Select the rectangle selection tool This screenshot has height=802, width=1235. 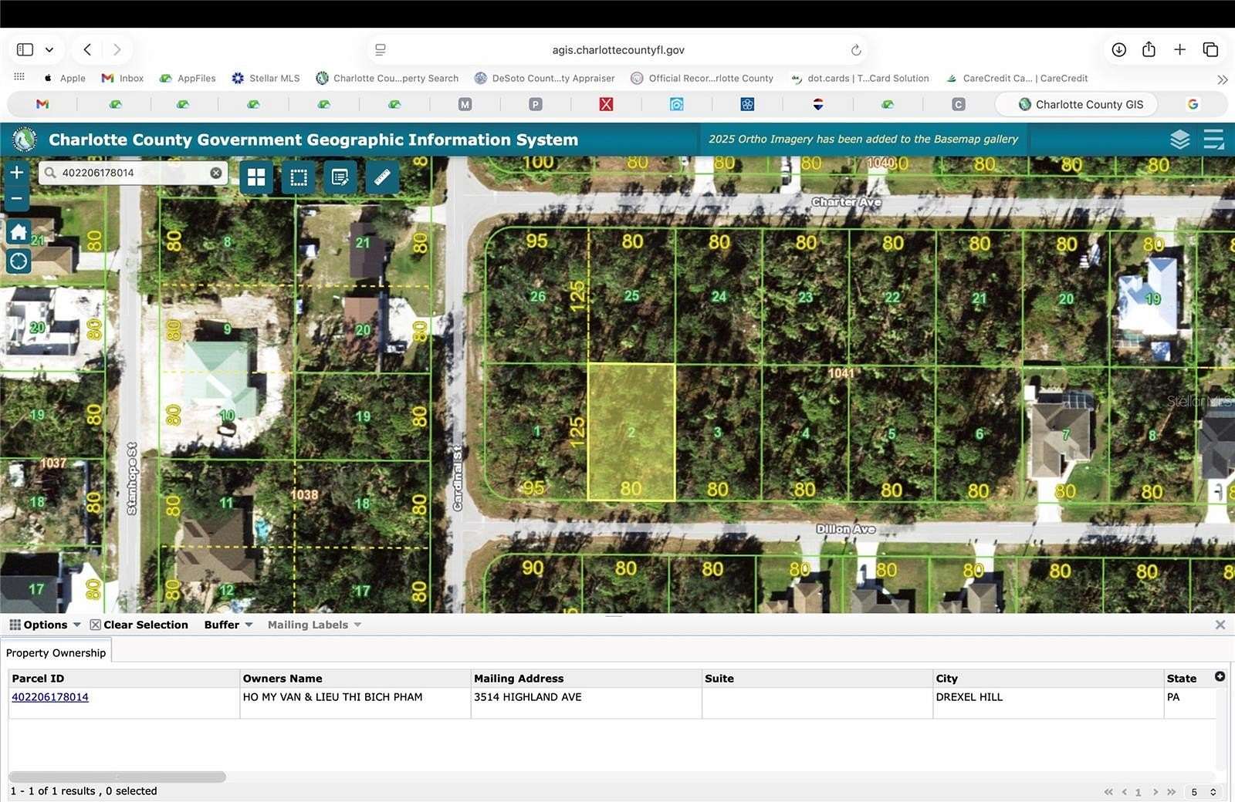pyautogui.click(x=299, y=177)
